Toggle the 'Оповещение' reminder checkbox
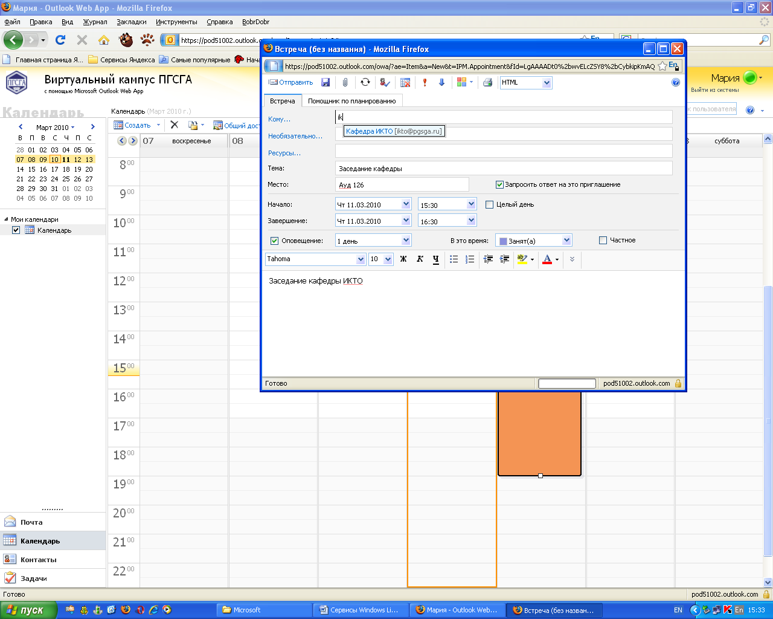773x619 pixels. coord(274,241)
